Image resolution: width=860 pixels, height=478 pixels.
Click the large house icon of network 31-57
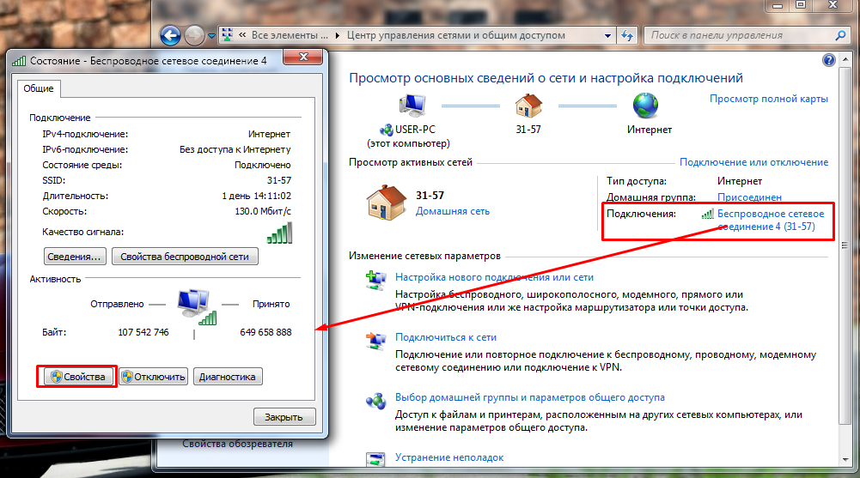[x=387, y=203]
